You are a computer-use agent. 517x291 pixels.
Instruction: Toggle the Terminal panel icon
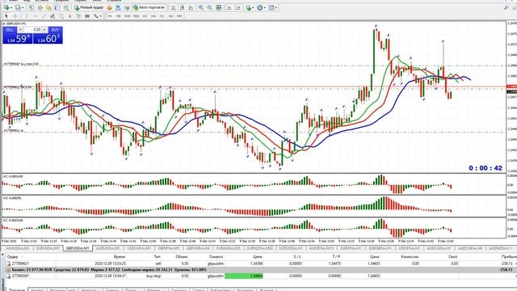[x=57, y=7]
